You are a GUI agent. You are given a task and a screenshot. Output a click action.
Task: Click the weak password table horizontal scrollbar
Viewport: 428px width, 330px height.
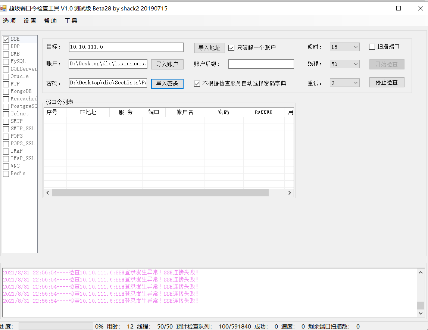click(160, 193)
